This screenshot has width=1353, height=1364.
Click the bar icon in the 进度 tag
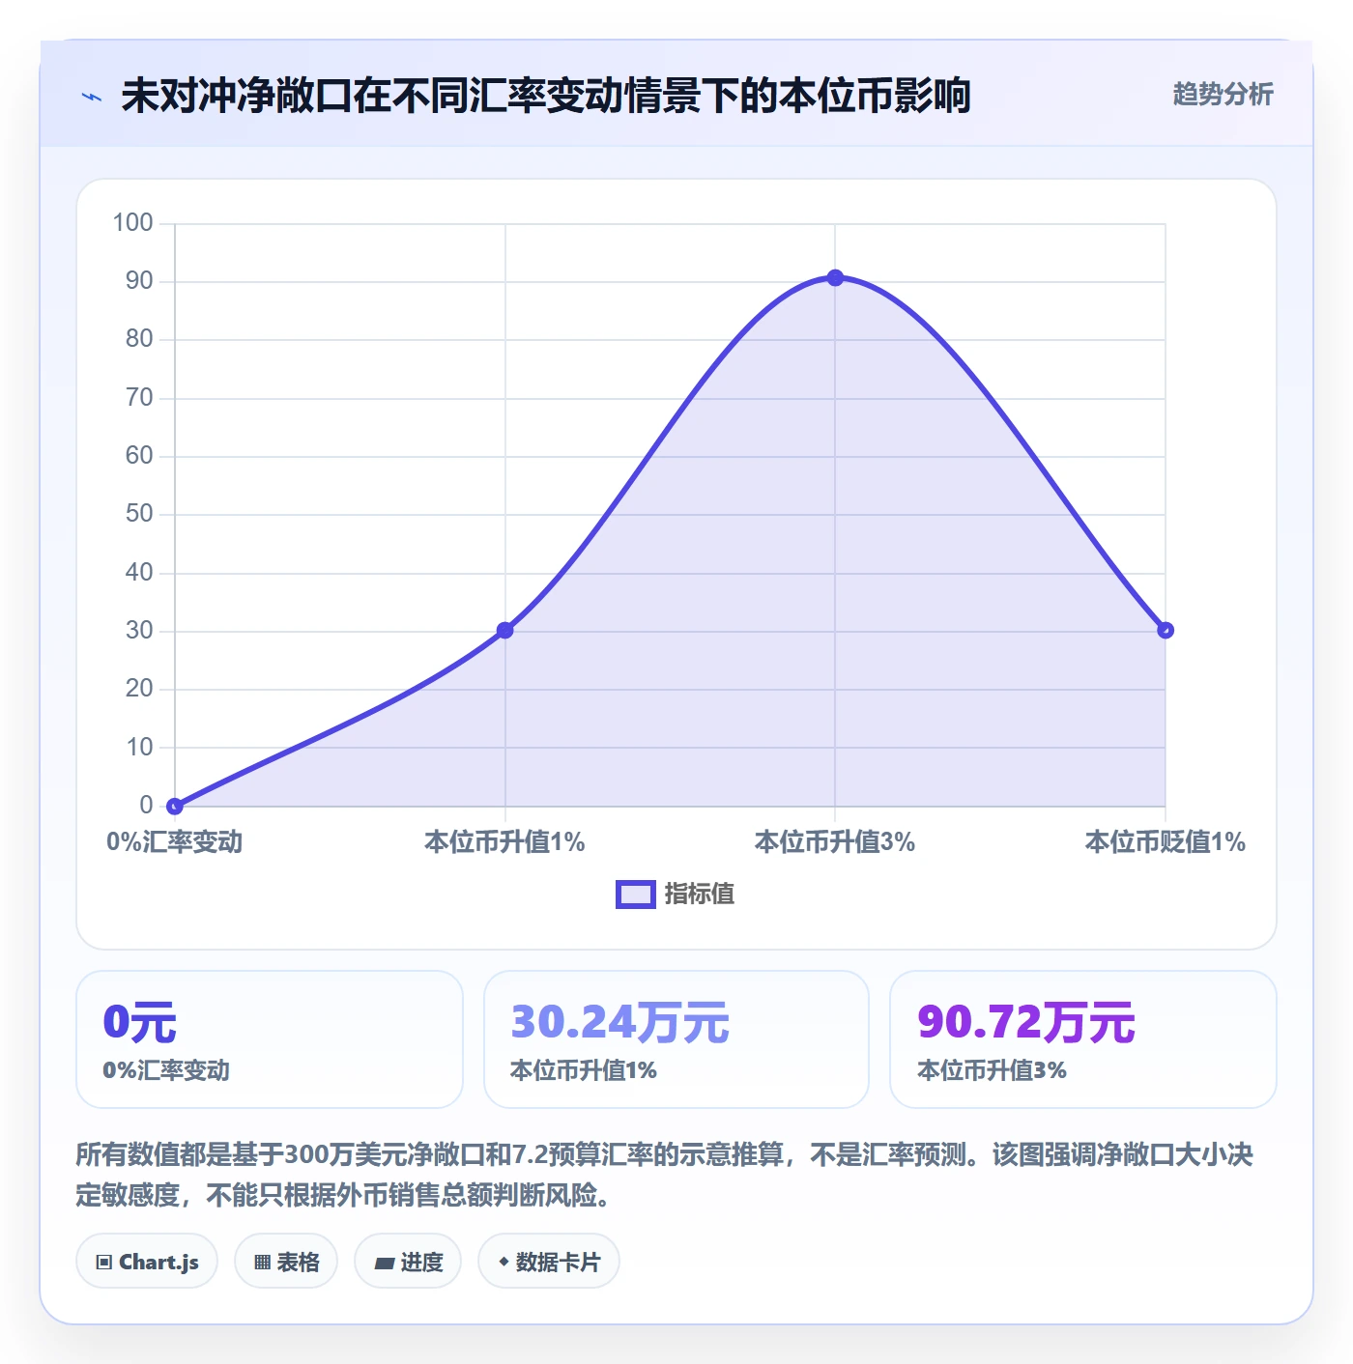tap(385, 1263)
